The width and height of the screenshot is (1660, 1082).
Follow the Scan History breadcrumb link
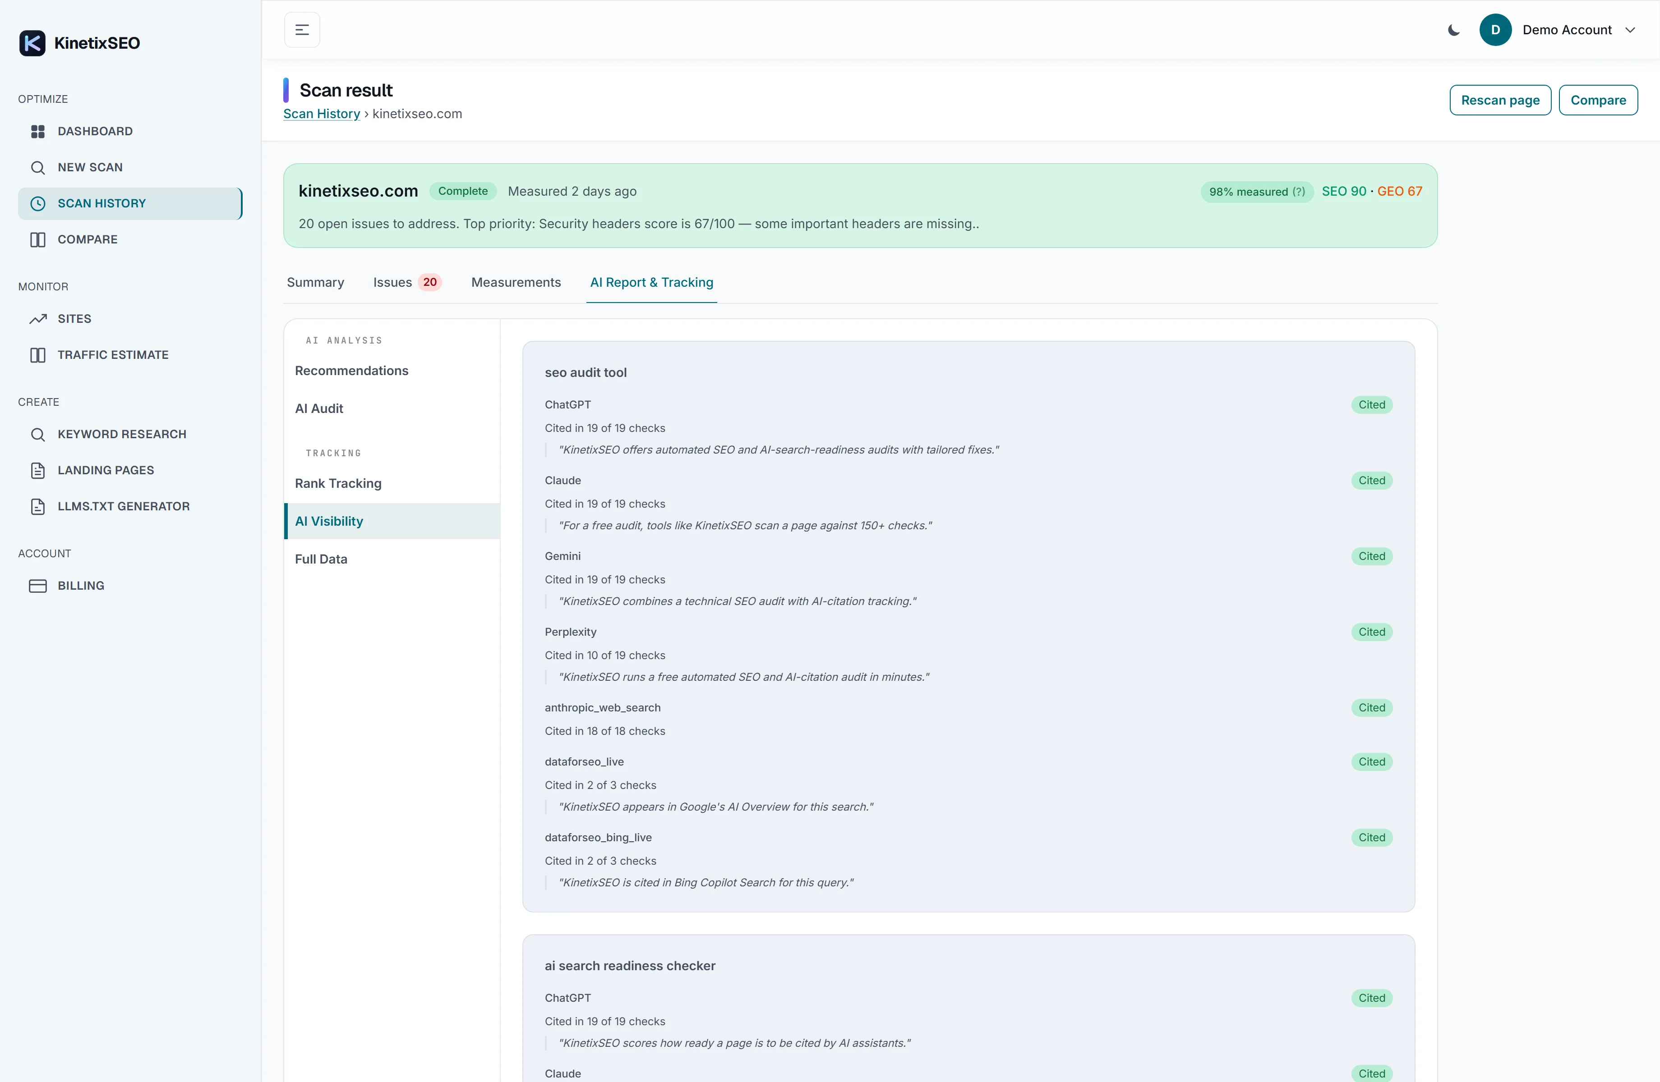click(322, 114)
